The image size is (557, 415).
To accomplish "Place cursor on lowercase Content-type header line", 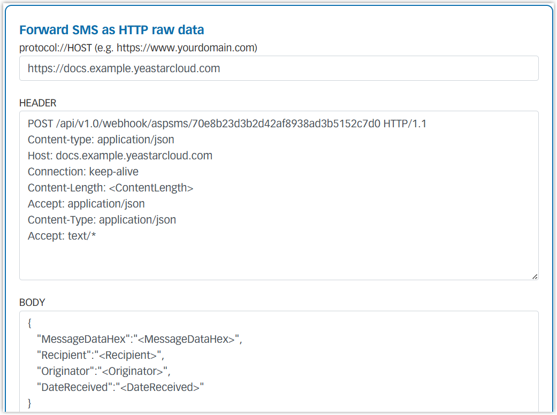I will (x=101, y=140).
